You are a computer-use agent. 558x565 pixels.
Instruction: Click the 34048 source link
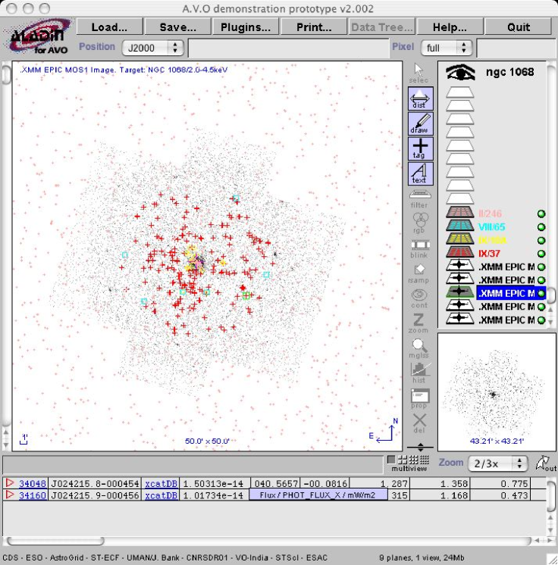(33, 483)
